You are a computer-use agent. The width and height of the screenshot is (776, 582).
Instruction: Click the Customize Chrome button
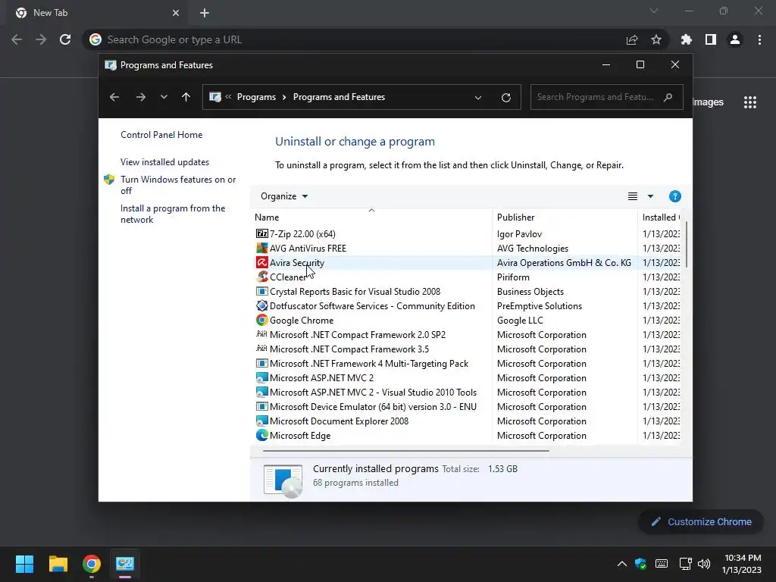pyautogui.click(x=701, y=521)
